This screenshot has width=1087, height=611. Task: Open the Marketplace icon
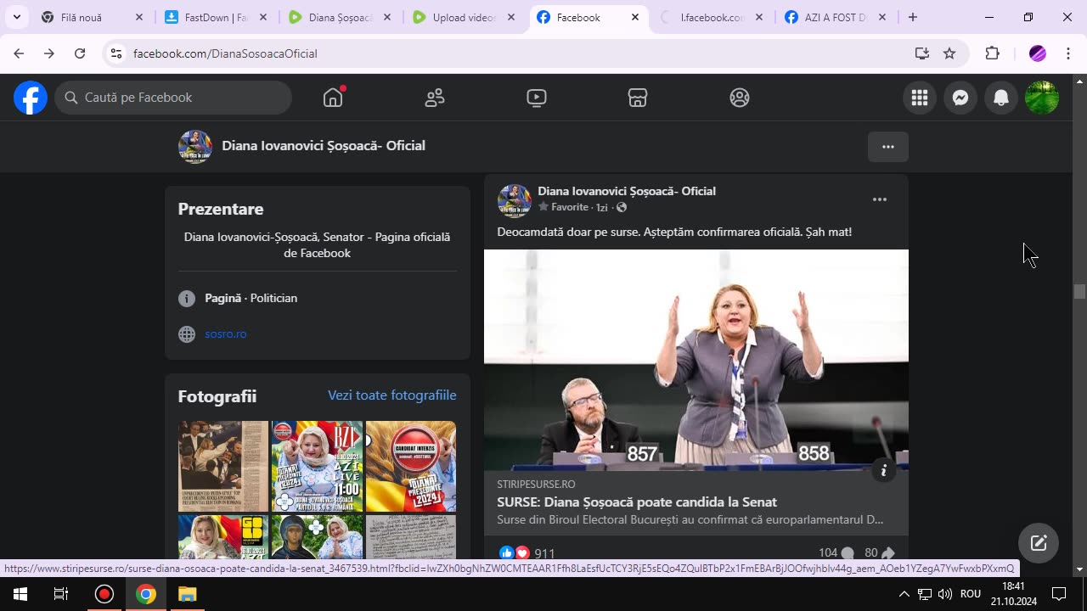pyautogui.click(x=638, y=98)
